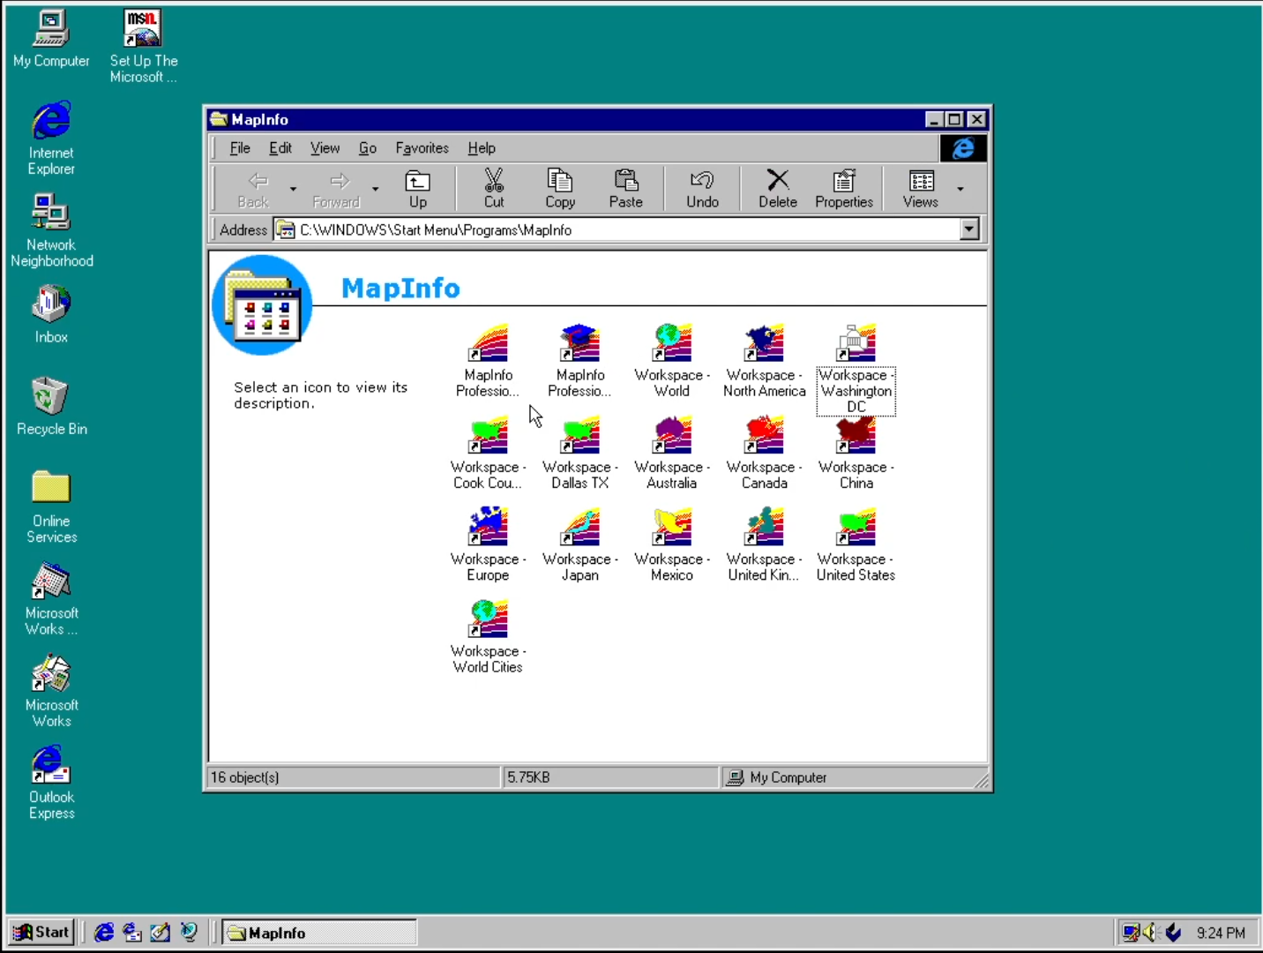Viewport: 1263px width, 953px height.
Task: Select the Network Neighborhood desktop icon
Action: tap(51, 230)
